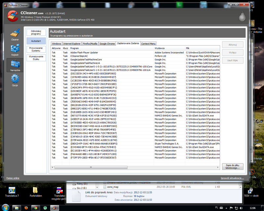Click the uTorrent taskbar icon
The height and width of the screenshot is (211, 264).
click(45, 208)
